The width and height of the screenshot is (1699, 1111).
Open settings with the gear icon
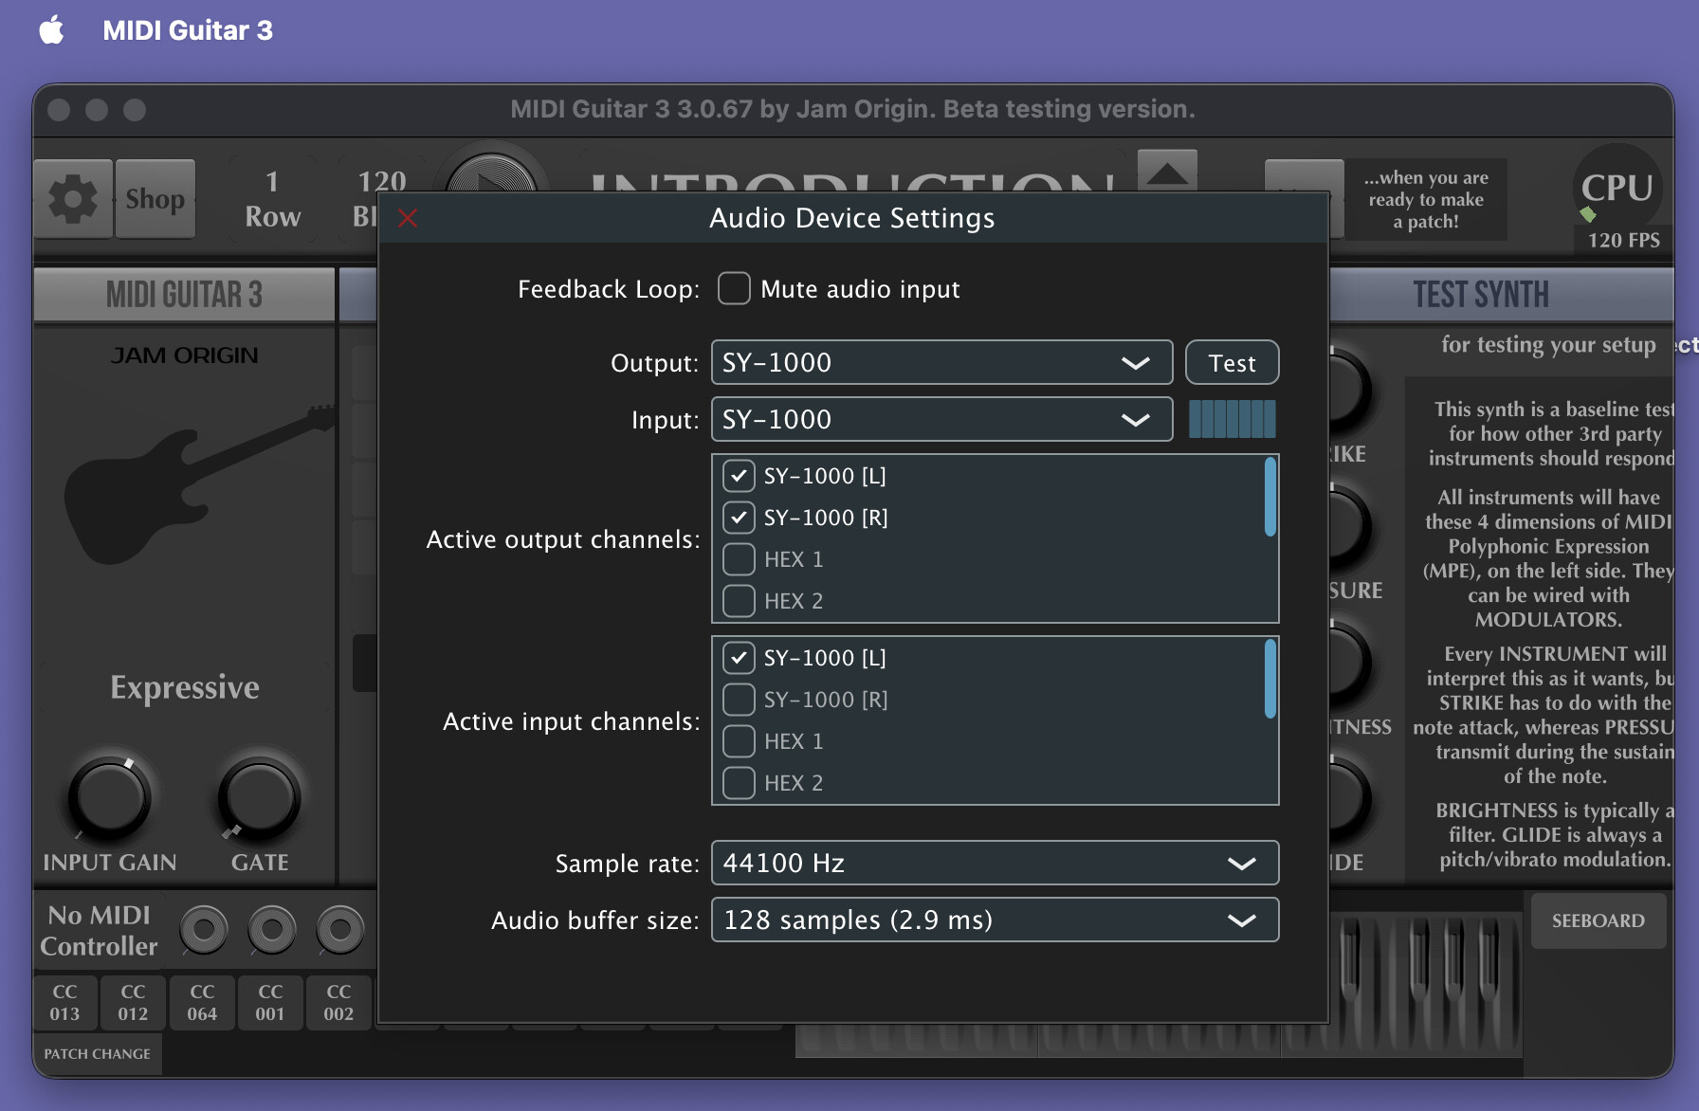point(73,199)
